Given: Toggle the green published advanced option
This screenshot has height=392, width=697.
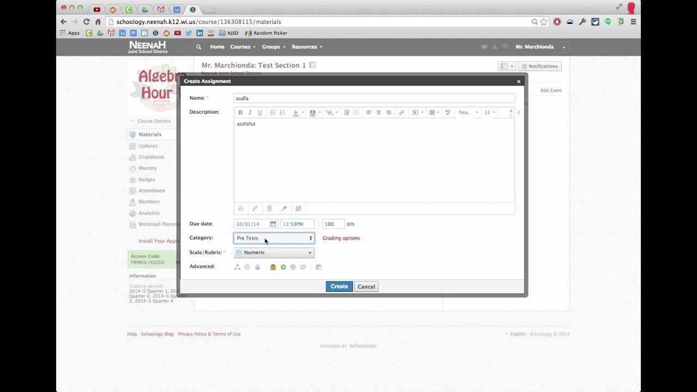Looking at the screenshot, I should 283,267.
